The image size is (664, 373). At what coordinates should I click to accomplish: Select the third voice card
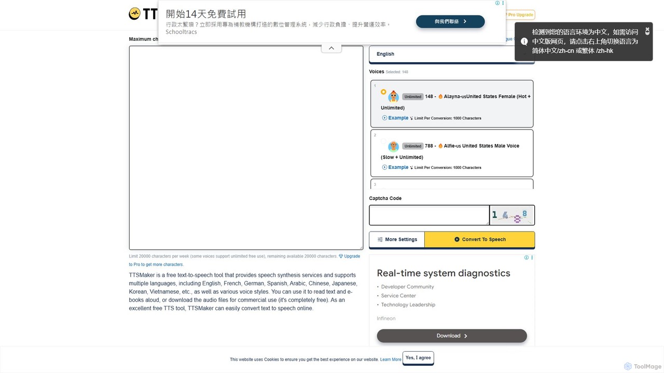pos(451,184)
